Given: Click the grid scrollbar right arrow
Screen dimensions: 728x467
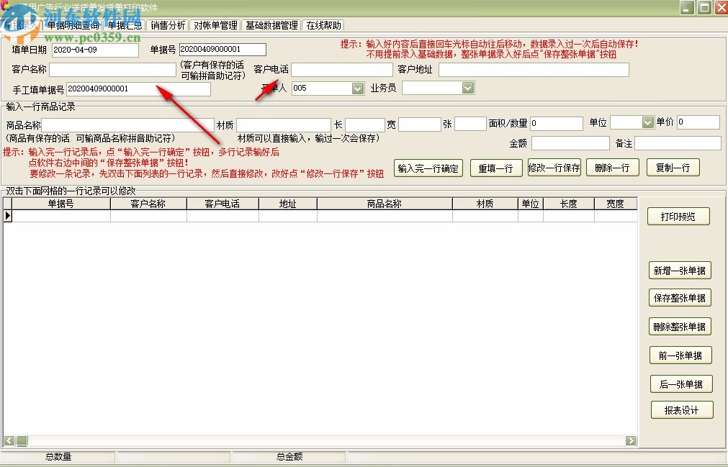Looking at the screenshot, I should click(631, 440).
